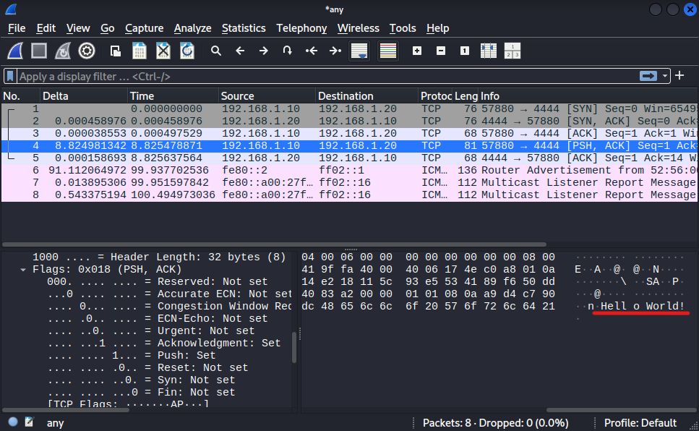Click the packet details vertical scrollbar
The image size is (699, 431).
(293, 347)
